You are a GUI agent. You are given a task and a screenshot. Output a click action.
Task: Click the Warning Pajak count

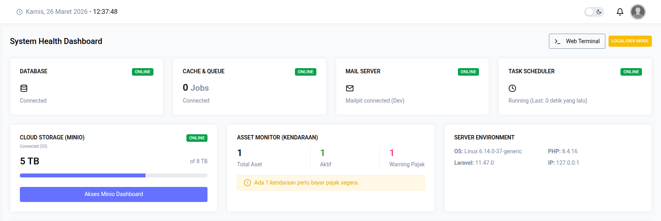coord(392,153)
